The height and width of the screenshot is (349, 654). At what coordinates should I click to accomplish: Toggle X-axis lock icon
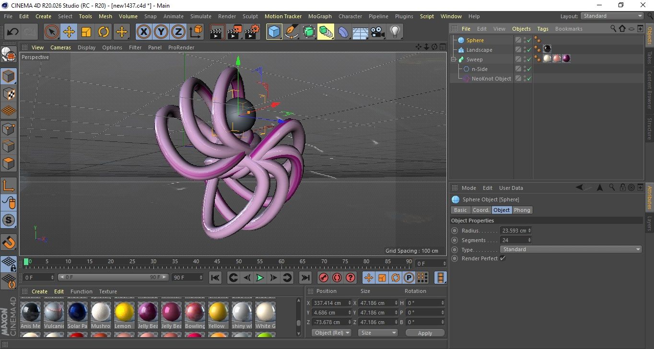pyautogui.click(x=143, y=32)
